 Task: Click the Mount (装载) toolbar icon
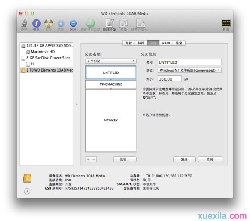click(61, 23)
